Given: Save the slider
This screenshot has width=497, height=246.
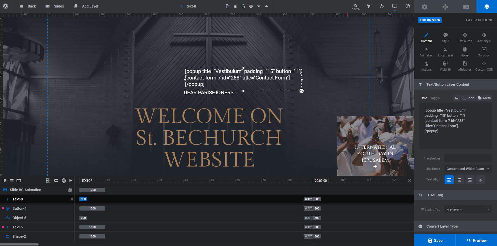Looking at the screenshot, I should 435,240.
